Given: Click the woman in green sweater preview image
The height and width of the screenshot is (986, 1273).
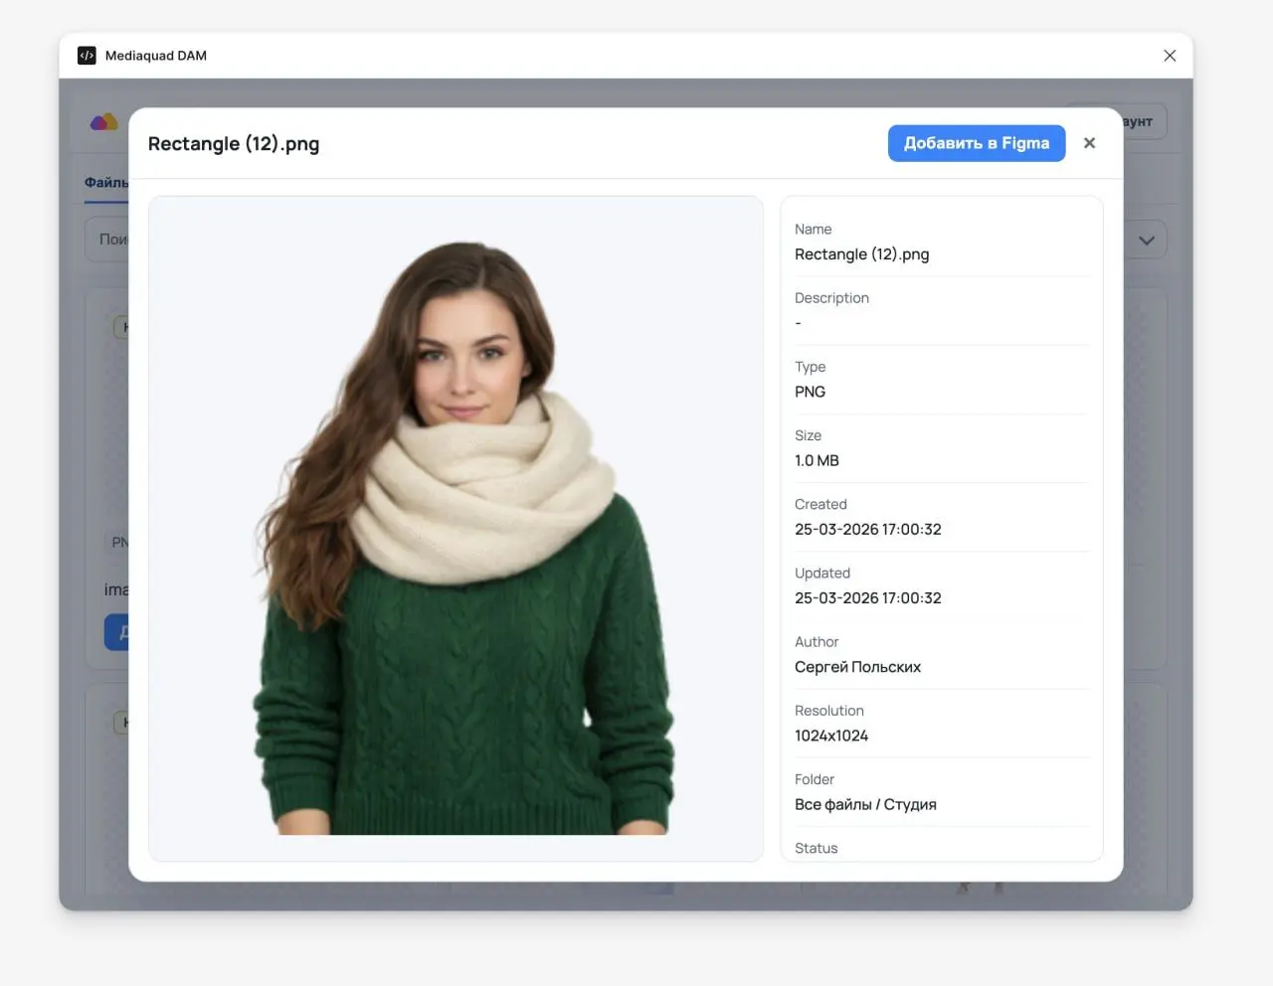Looking at the screenshot, I should click(455, 529).
